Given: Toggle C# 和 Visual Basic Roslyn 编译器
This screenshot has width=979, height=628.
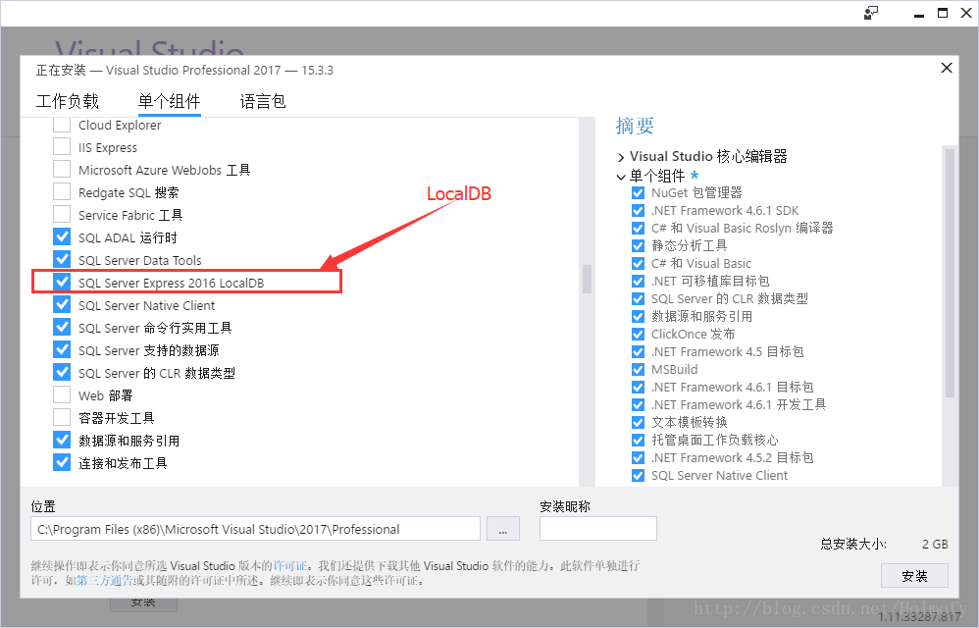Looking at the screenshot, I should click(x=638, y=228).
